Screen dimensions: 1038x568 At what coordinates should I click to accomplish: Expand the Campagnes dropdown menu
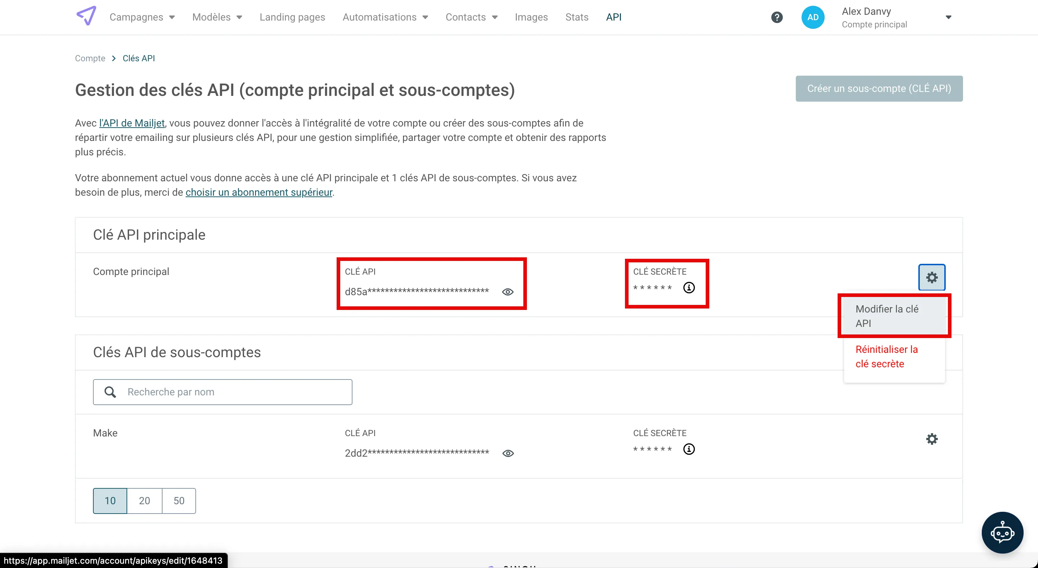tap(142, 17)
